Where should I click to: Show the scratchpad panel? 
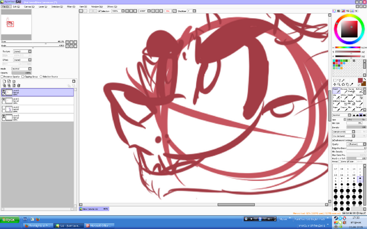(357, 11)
